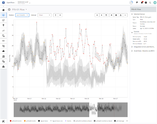Step chart backward with the left arrow

click(97, 15)
